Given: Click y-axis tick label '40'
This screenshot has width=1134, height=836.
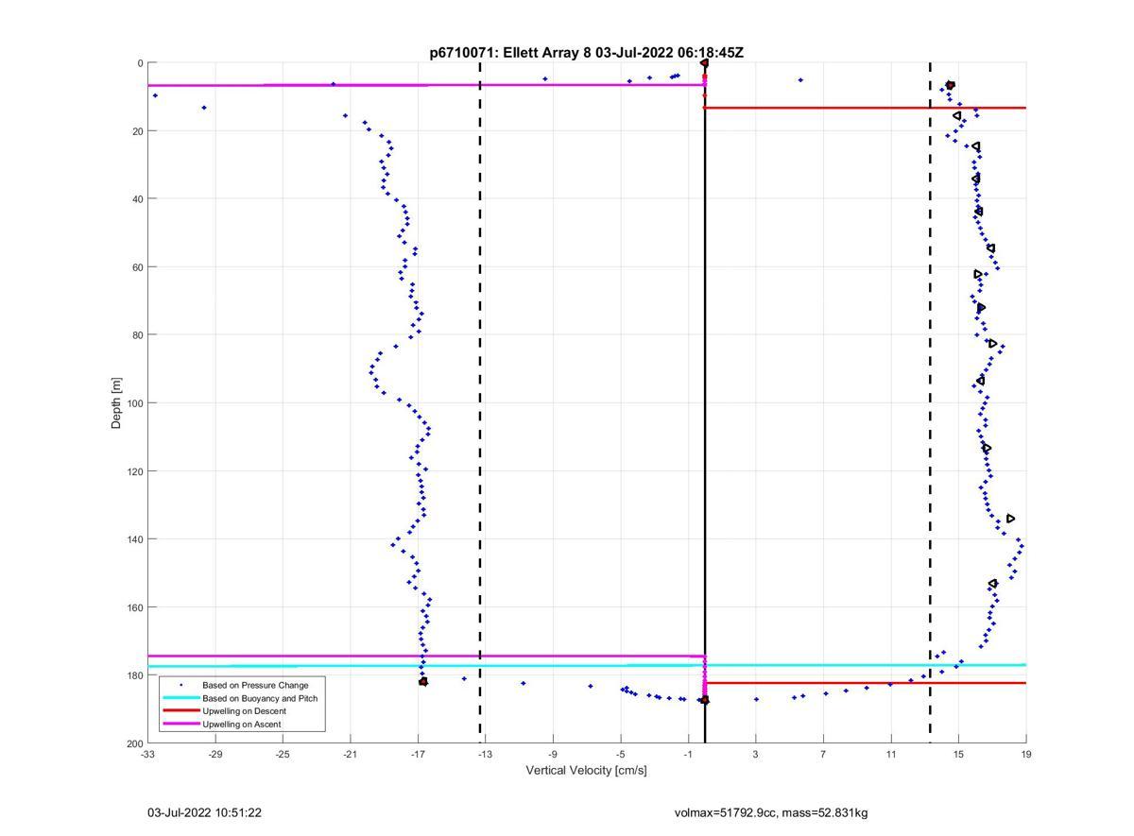Looking at the screenshot, I should (137, 199).
